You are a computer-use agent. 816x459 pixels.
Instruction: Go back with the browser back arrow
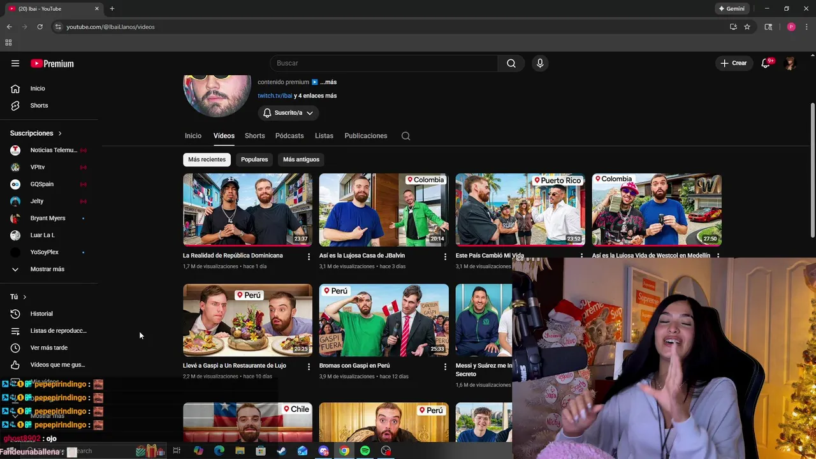tap(9, 27)
